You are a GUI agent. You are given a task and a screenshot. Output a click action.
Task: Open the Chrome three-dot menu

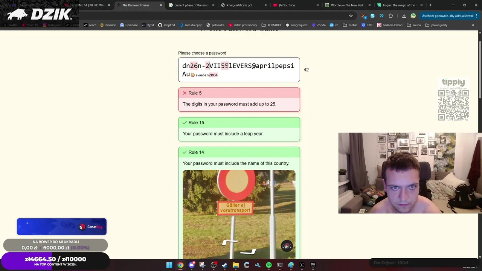(x=476, y=16)
